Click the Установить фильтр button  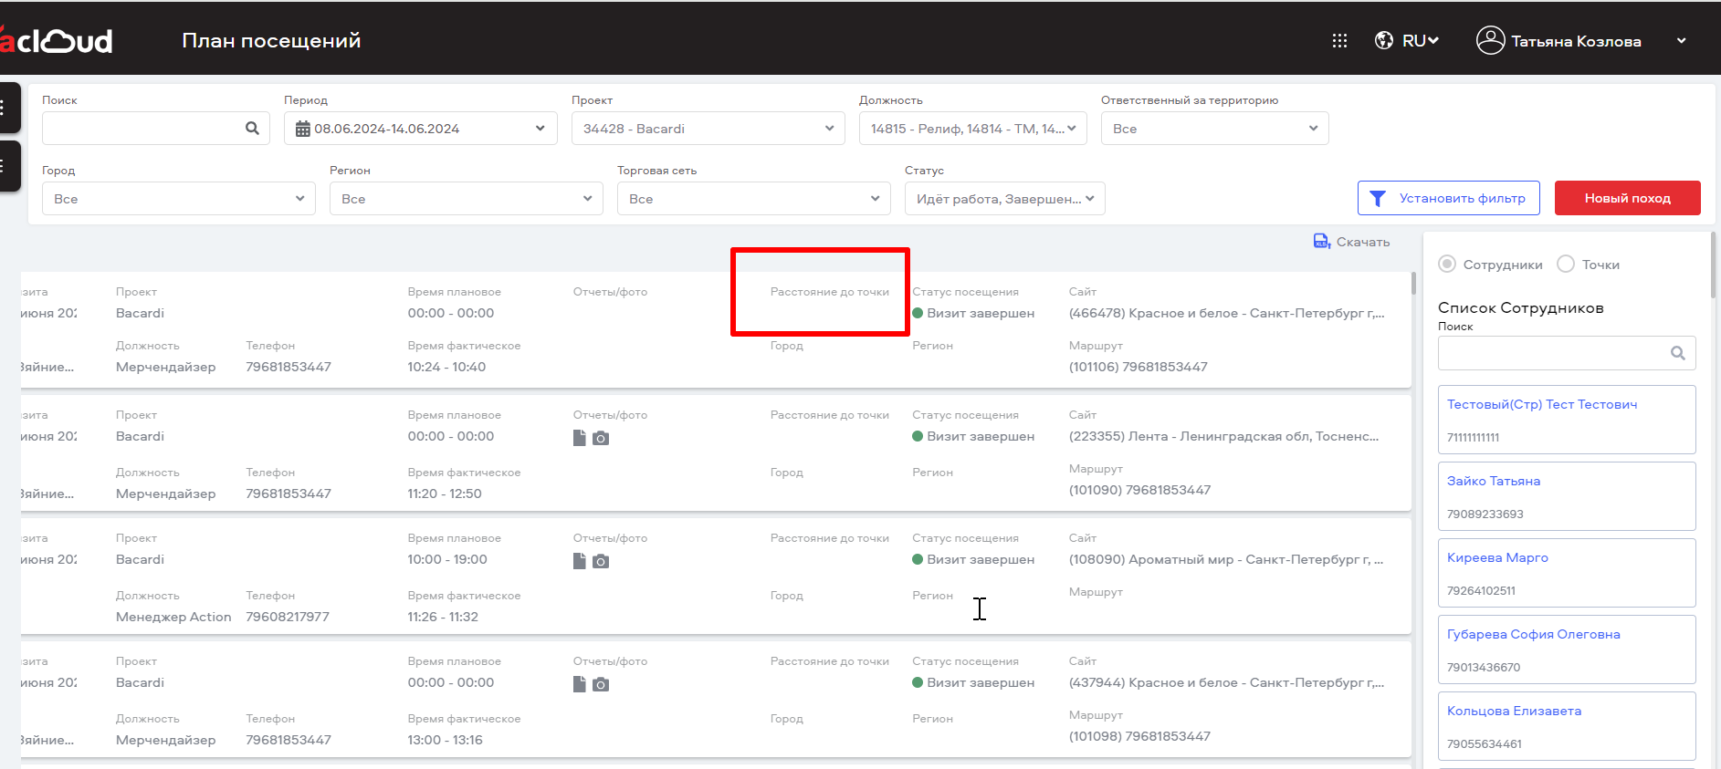[1449, 198]
